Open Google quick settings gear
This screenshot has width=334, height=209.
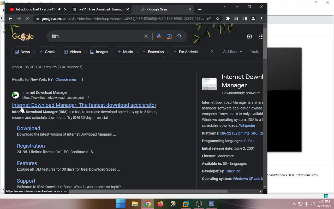coord(249,37)
